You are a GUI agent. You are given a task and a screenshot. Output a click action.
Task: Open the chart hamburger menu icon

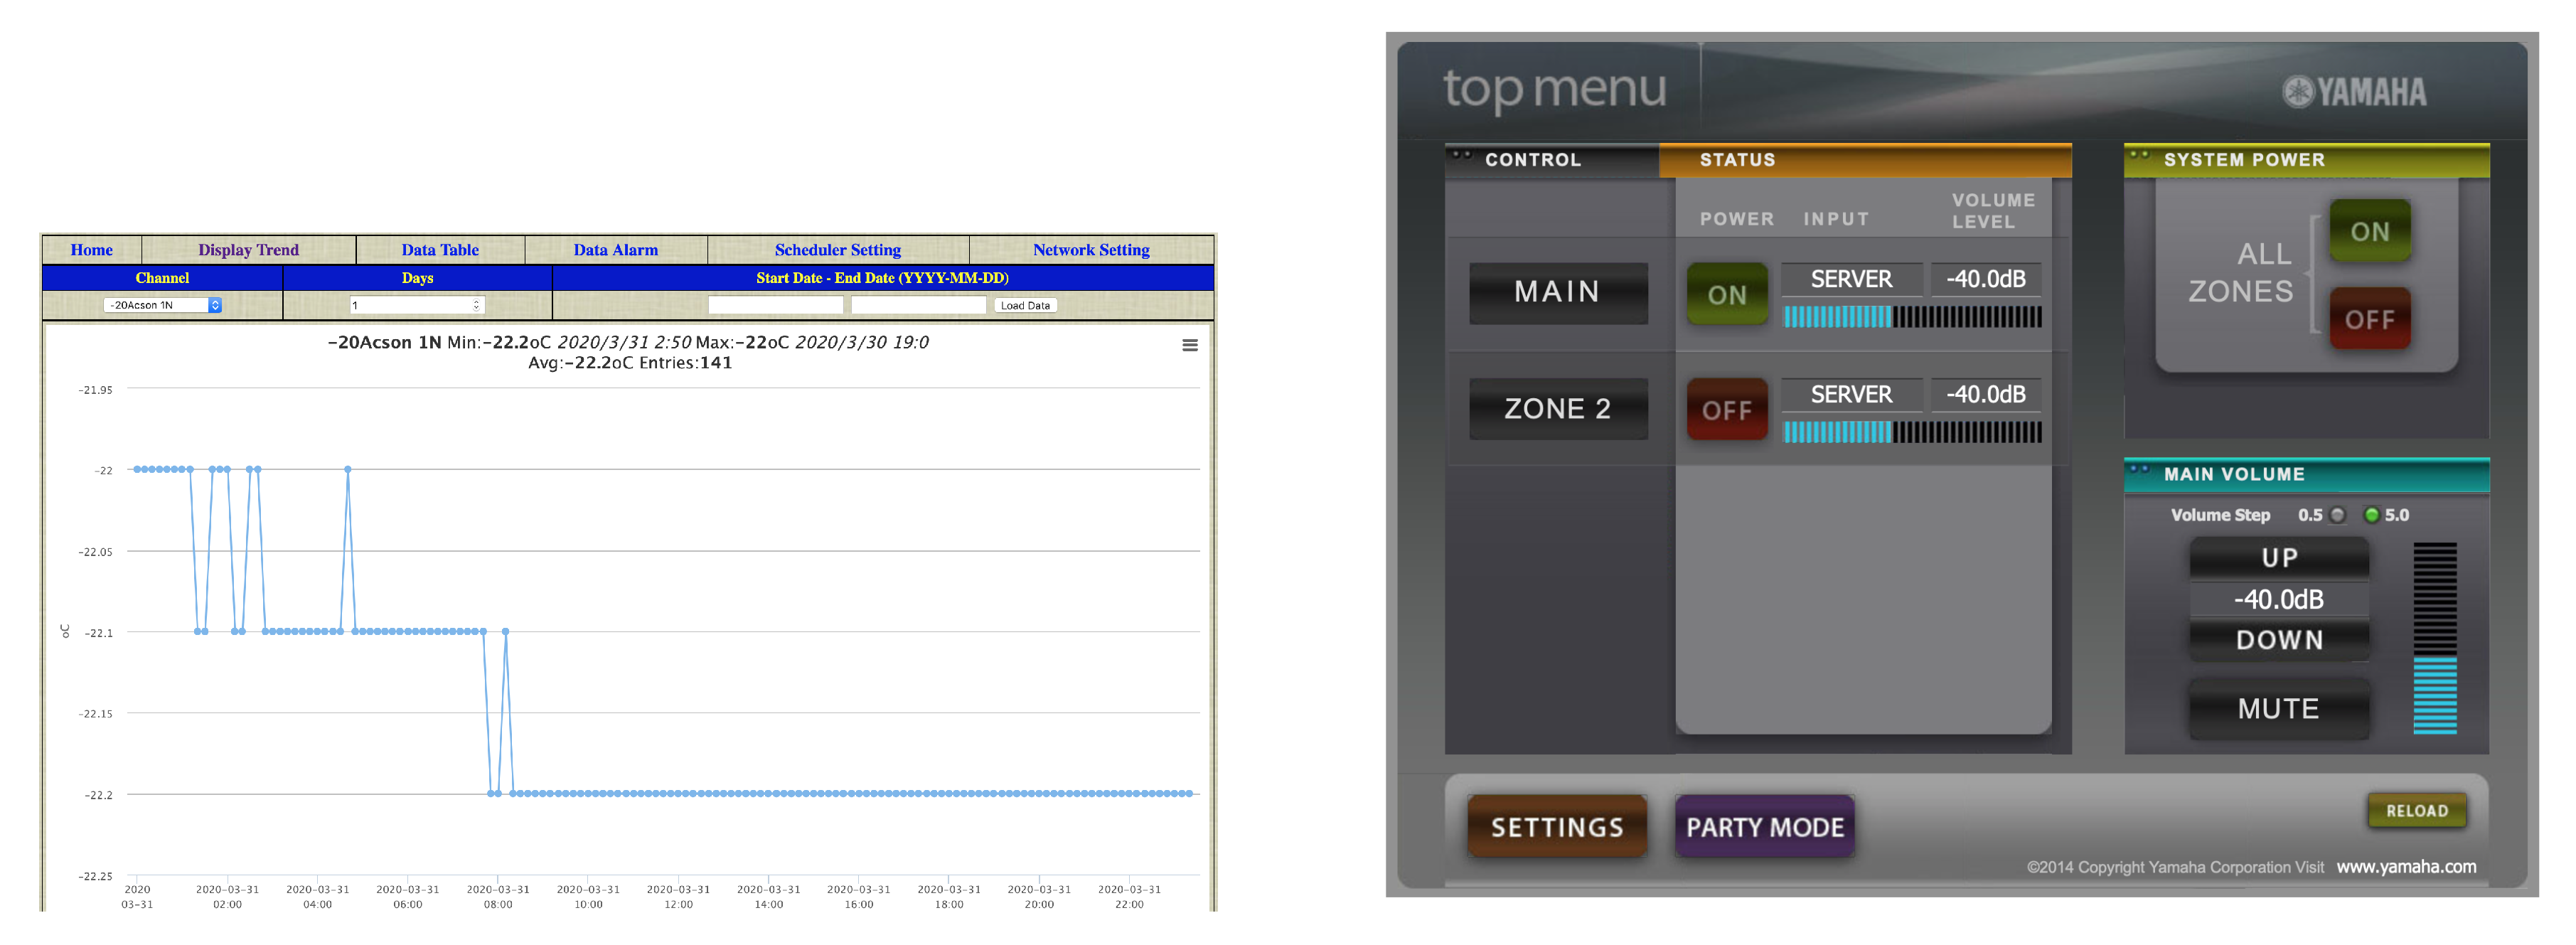(x=1189, y=345)
